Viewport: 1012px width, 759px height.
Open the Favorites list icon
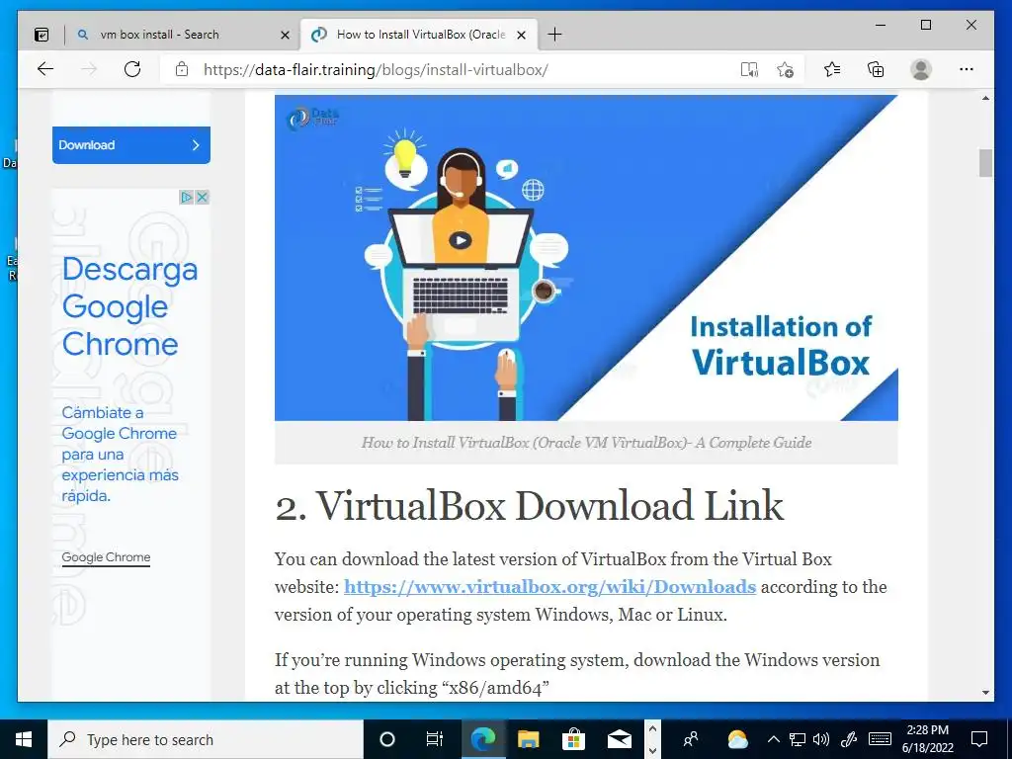(832, 69)
